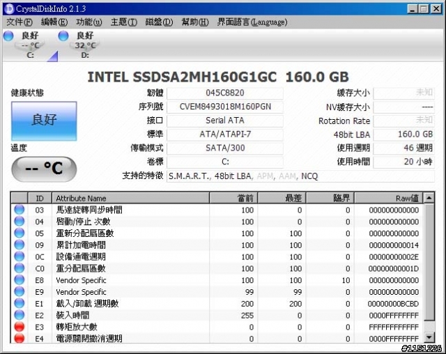Select the 啓動/停止 次數 attribute row
Image resolution: width=446 pixels, height=354 pixels.
[217, 222]
